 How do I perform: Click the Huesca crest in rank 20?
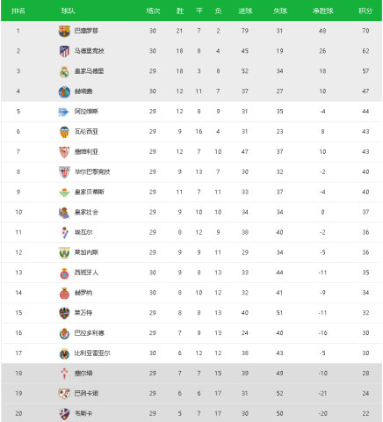point(64,414)
